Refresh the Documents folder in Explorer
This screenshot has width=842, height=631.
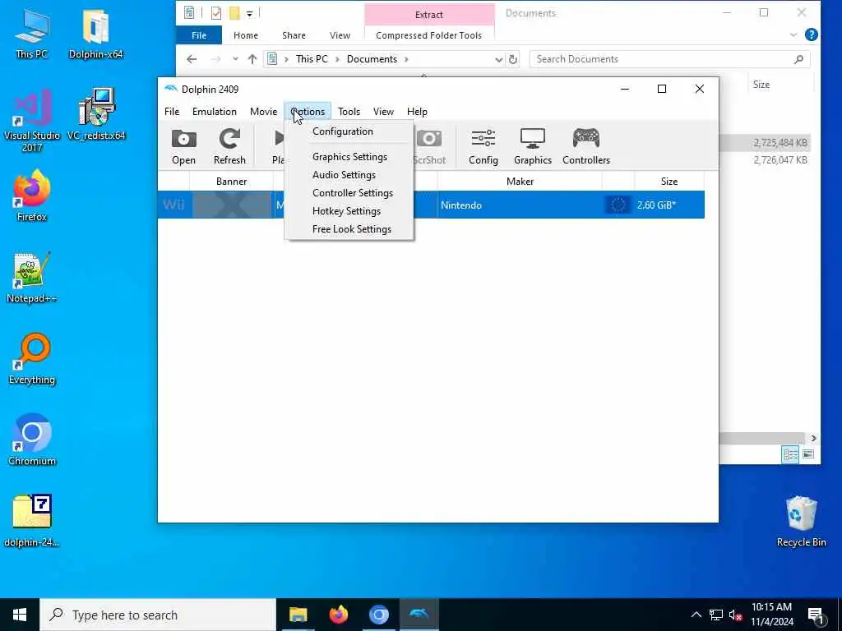(x=513, y=59)
